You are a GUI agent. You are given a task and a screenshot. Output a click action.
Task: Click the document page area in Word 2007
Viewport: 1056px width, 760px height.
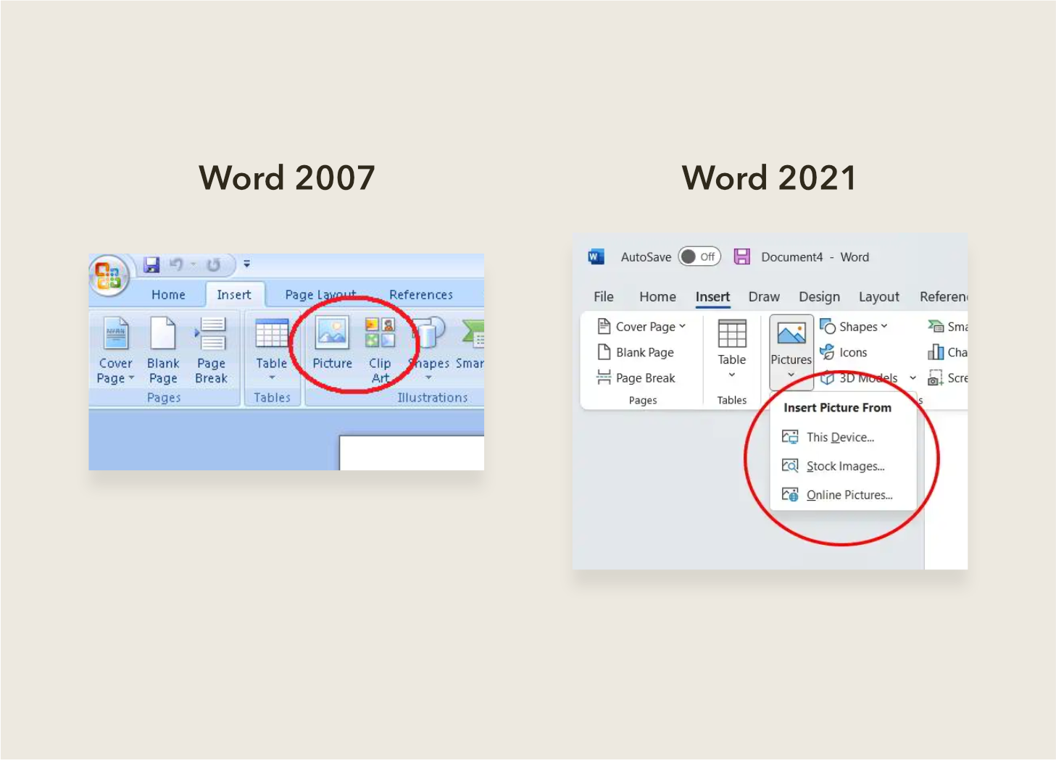pyautogui.click(x=412, y=453)
